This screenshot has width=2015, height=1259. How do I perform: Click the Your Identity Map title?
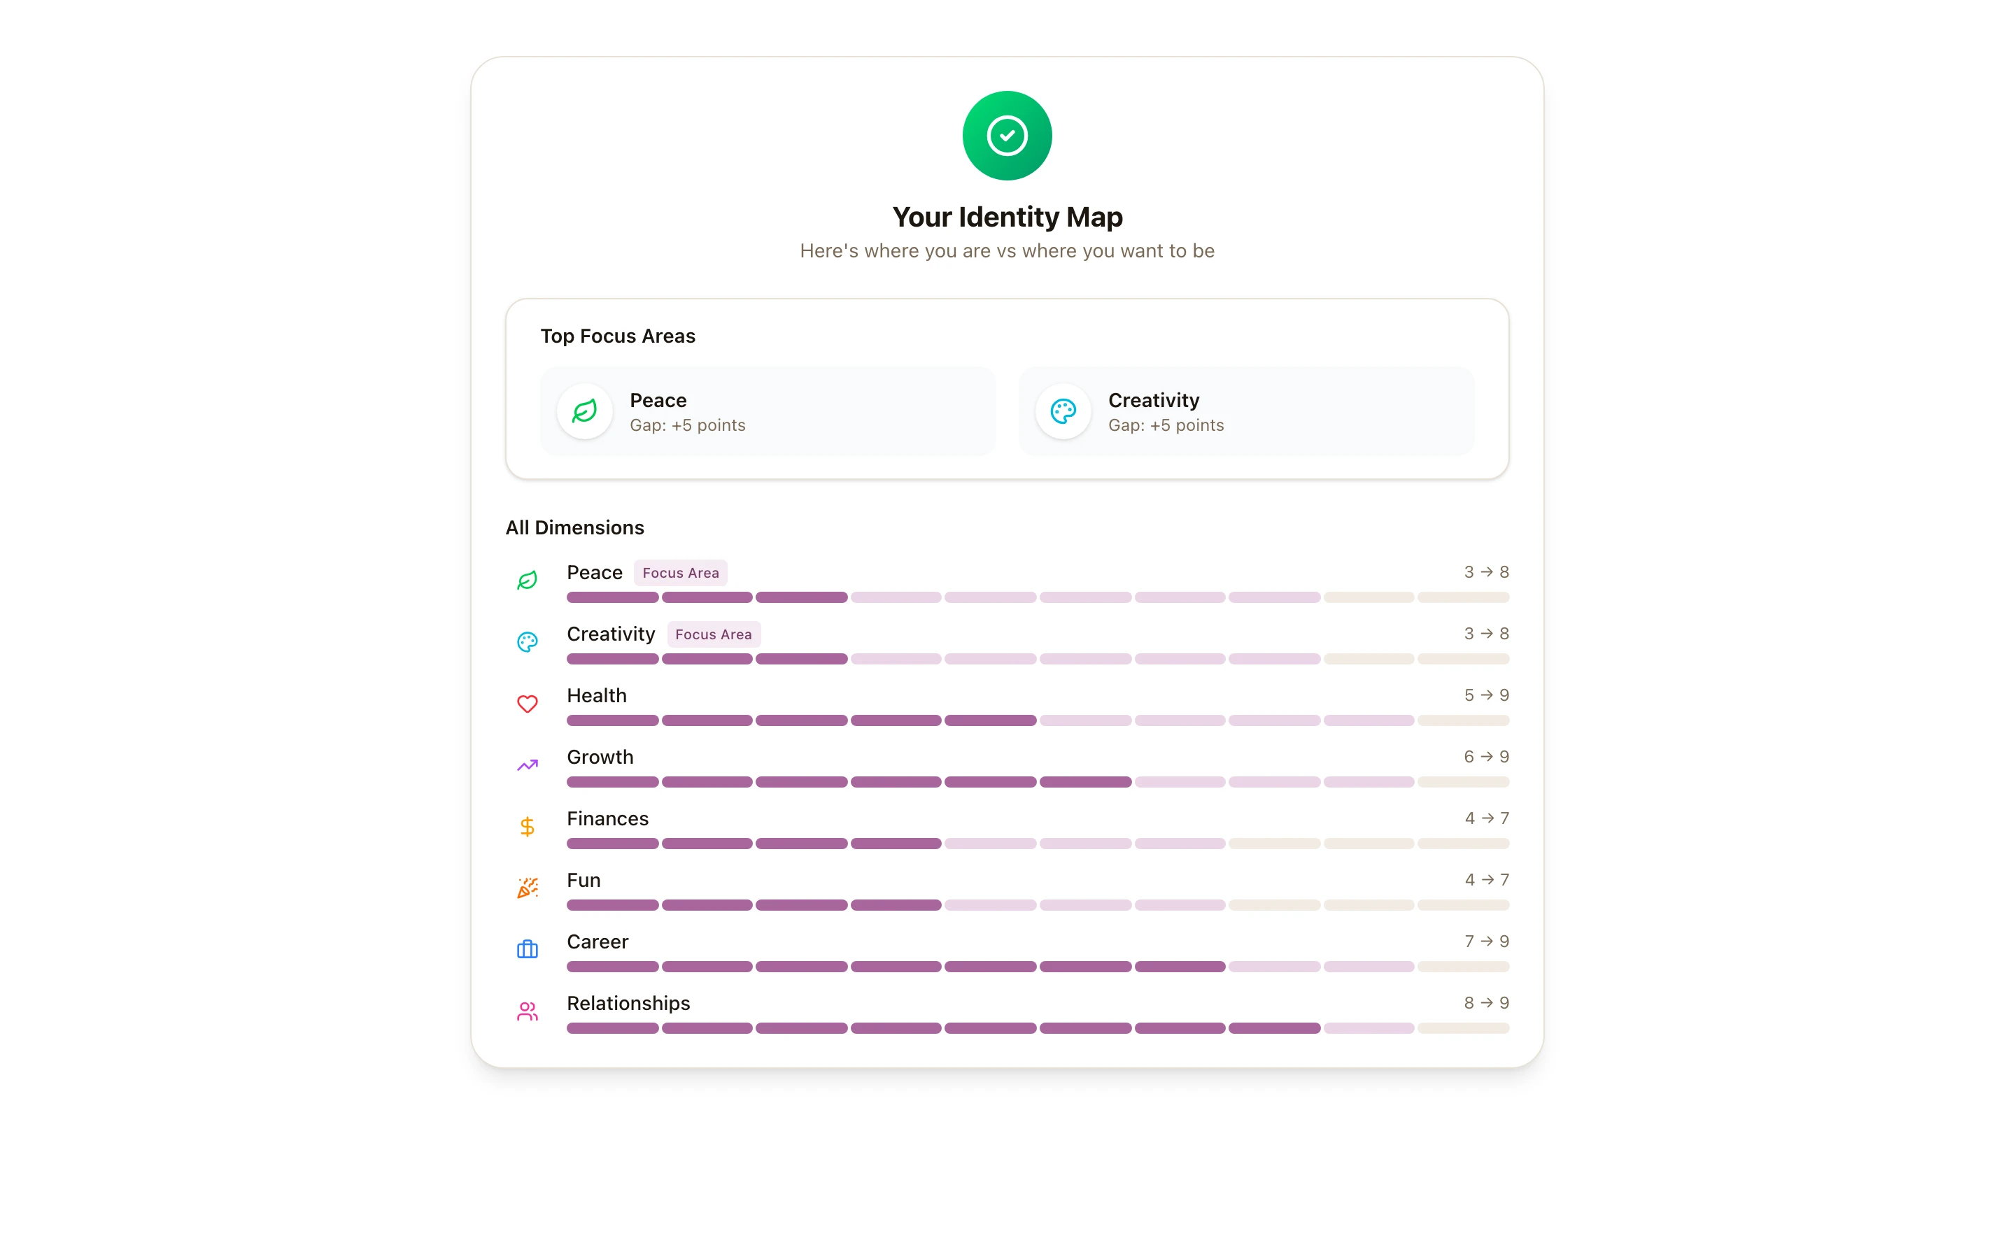pos(1007,217)
